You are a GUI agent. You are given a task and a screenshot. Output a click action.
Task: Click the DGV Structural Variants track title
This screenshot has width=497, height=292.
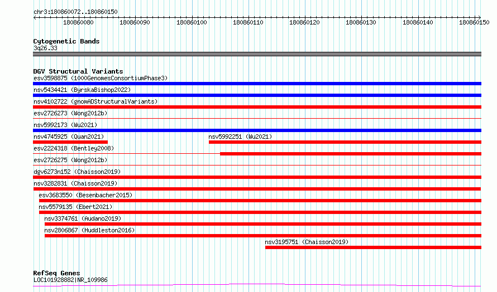coord(78,71)
